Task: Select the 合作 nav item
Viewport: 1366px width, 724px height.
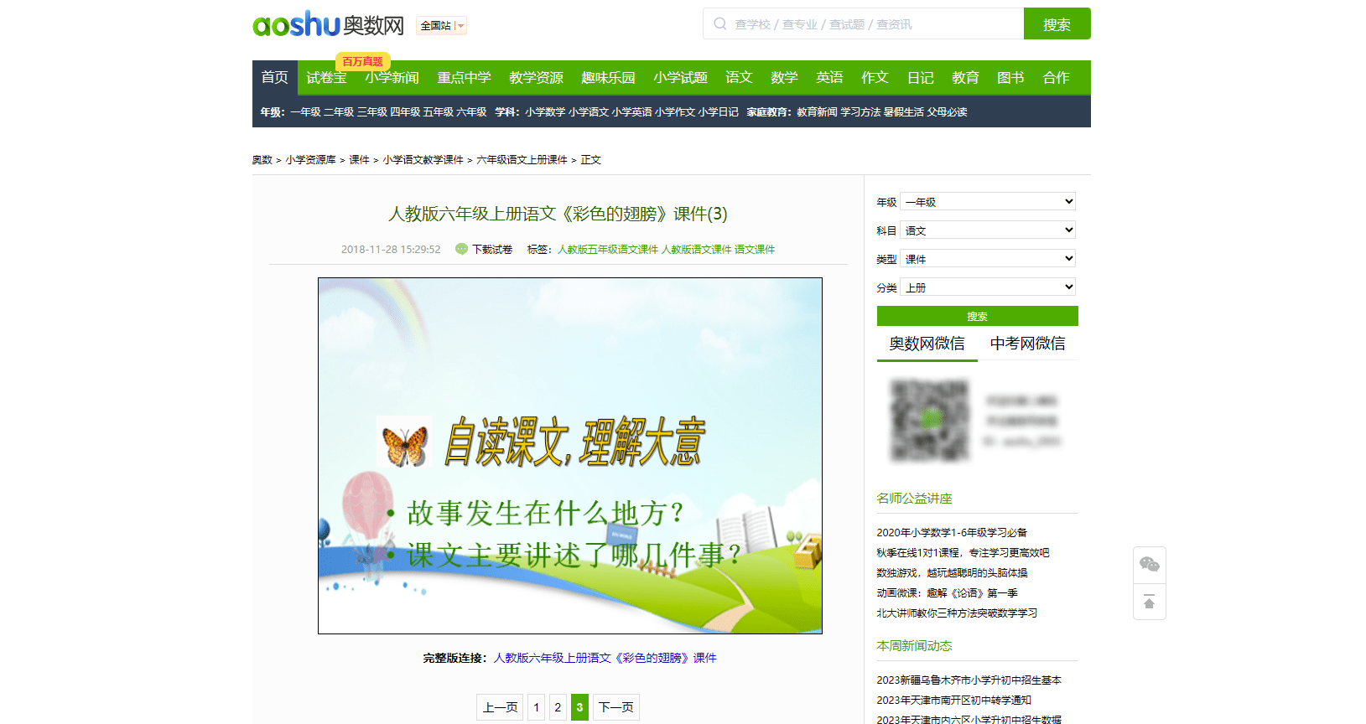Action: tap(1056, 77)
